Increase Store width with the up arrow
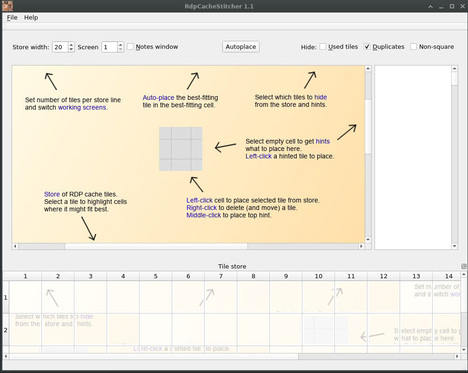Image resolution: width=468 pixels, height=373 pixels. pos(71,45)
